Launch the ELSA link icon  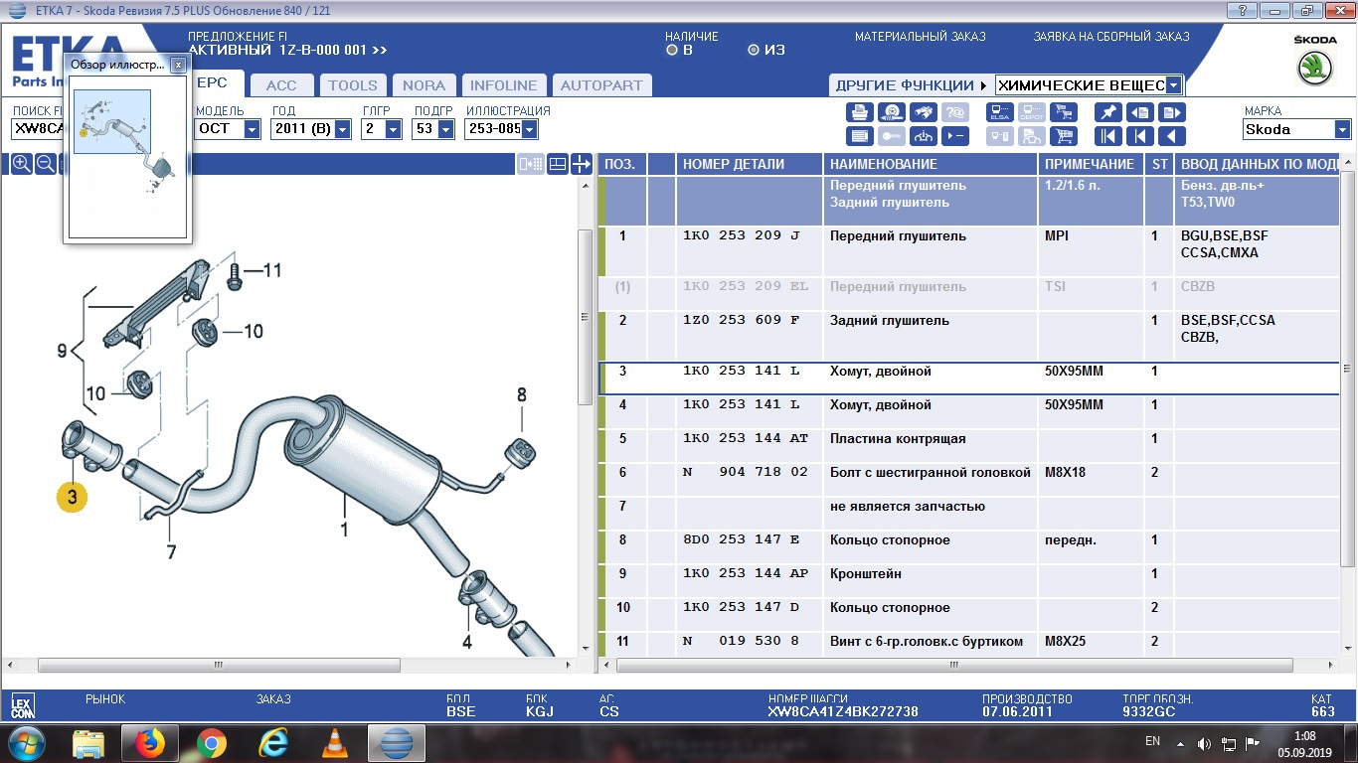coord(1000,112)
